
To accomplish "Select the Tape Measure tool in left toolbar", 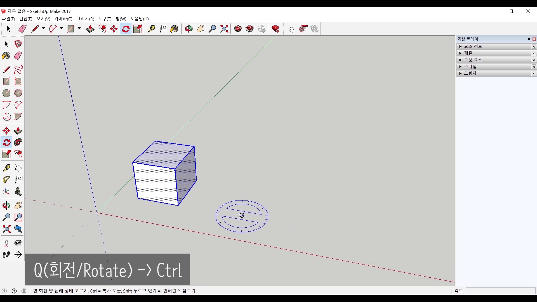I will click(x=6, y=167).
